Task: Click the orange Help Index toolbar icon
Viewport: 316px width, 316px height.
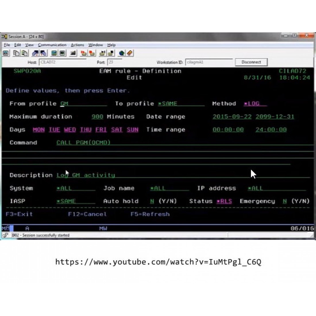Action: [130, 53]
